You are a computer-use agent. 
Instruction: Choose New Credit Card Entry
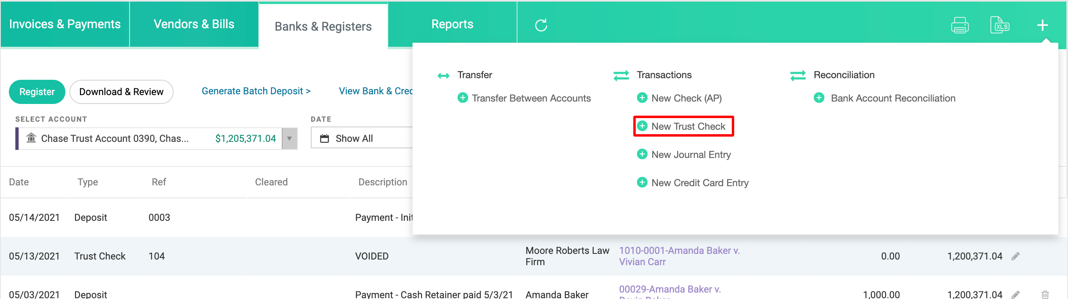[700, 183]
